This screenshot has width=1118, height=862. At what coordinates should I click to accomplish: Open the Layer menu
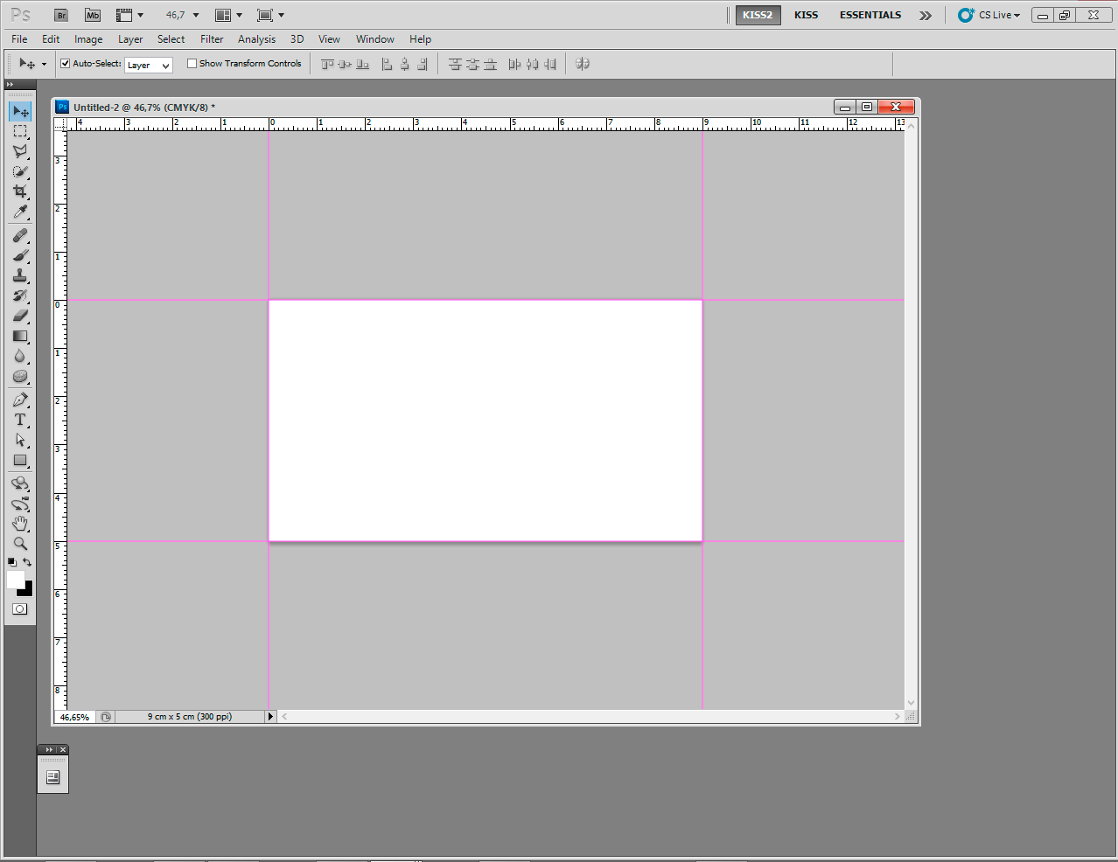click(130, 39)
